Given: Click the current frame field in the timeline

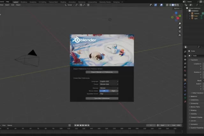Looking at the screenshot, I should [x=151, y=125].
